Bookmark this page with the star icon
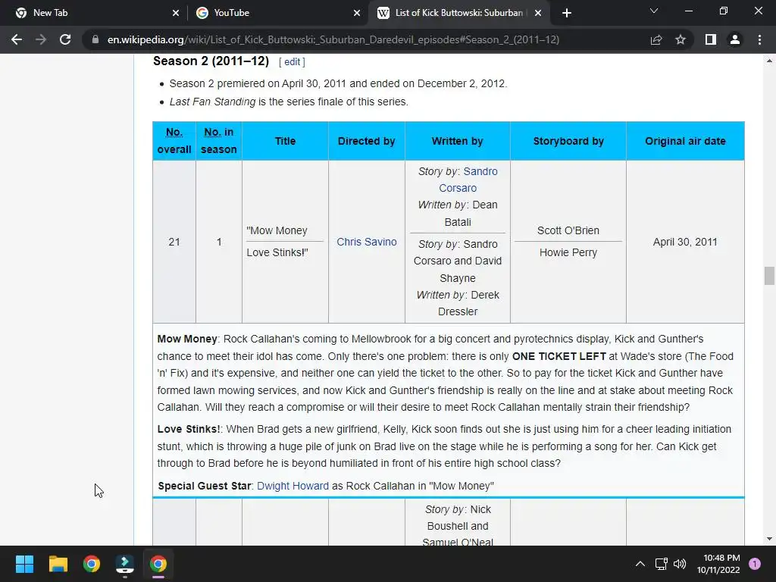This screenshot has width=776, height=582. [x=681, y=39]
